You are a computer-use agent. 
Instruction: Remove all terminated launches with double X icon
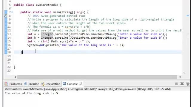(188, 84)
